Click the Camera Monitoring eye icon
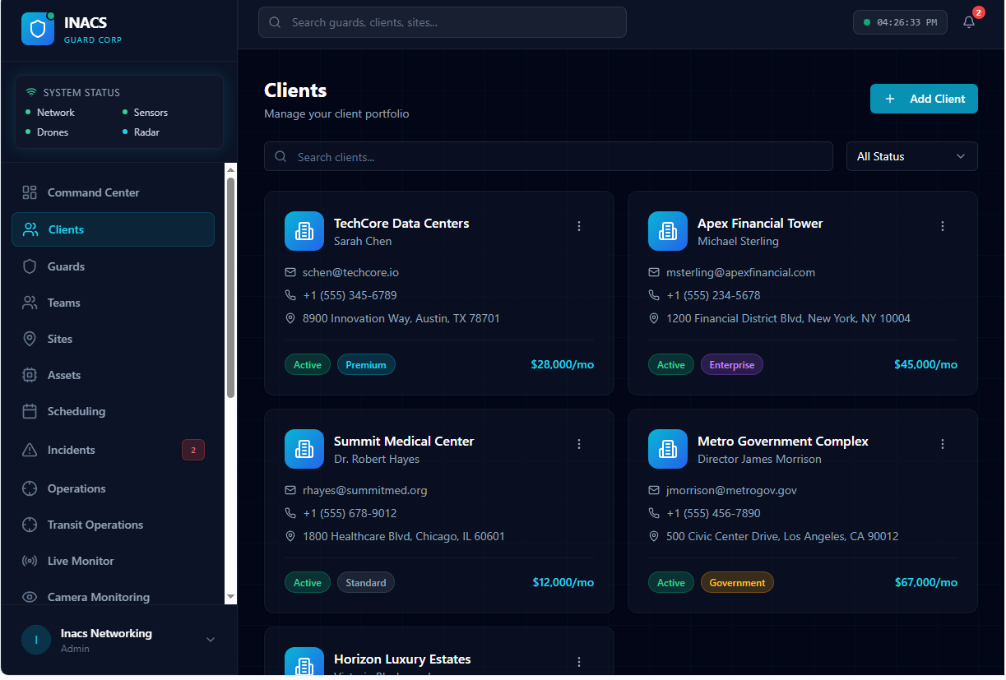The width and height of the screenshot is (1006, 680). [x=30, y=597]
